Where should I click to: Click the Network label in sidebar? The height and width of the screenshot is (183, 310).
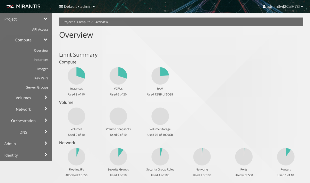point(23,109)
